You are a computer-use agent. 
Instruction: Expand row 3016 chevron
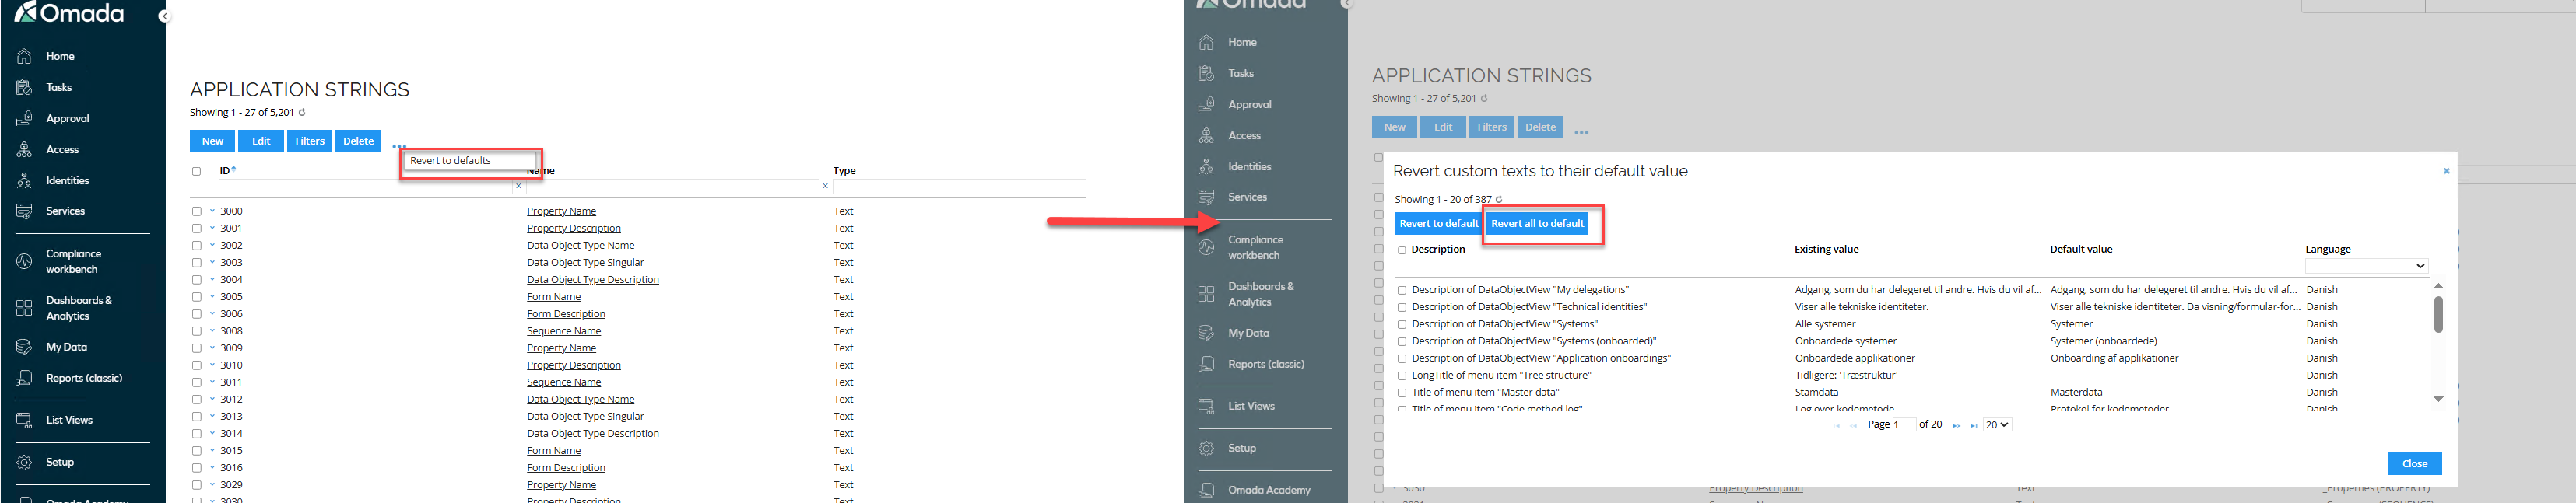[212, 468]
